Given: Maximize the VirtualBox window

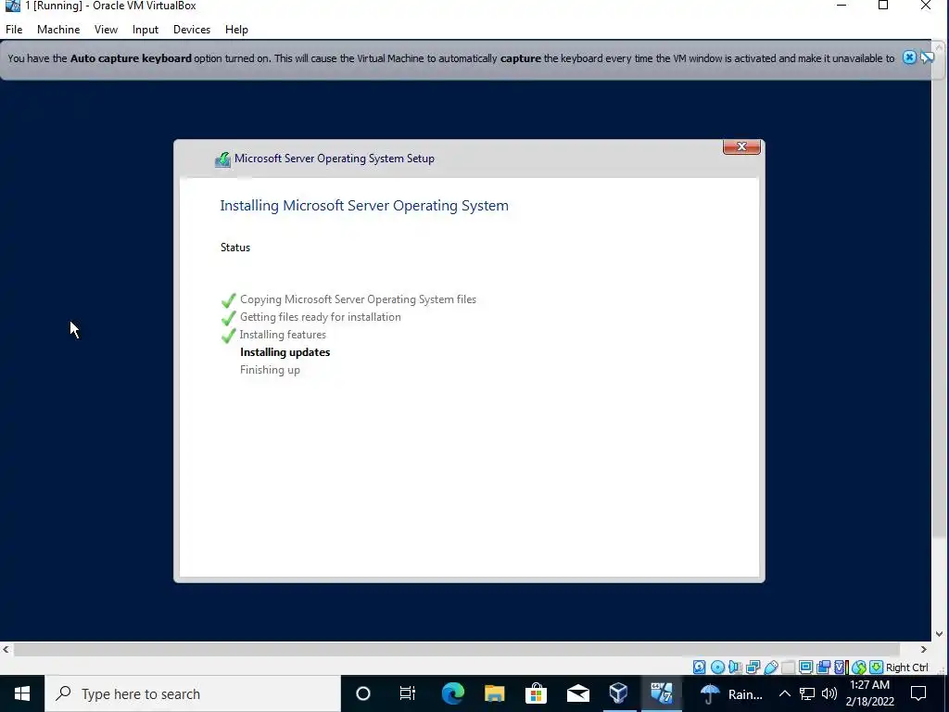Looking at the screenshot, I should (x=883, y=6).
